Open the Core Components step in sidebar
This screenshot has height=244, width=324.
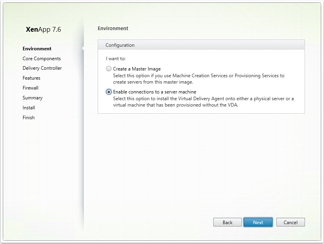[42, 59]
